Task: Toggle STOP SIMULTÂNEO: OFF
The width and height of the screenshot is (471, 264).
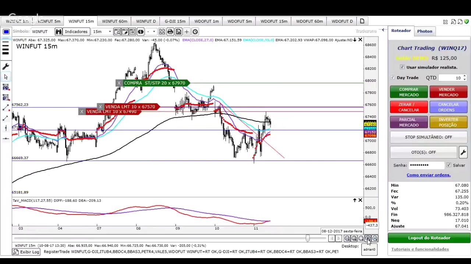Action: pyautogui.click(x=429, y=137)
